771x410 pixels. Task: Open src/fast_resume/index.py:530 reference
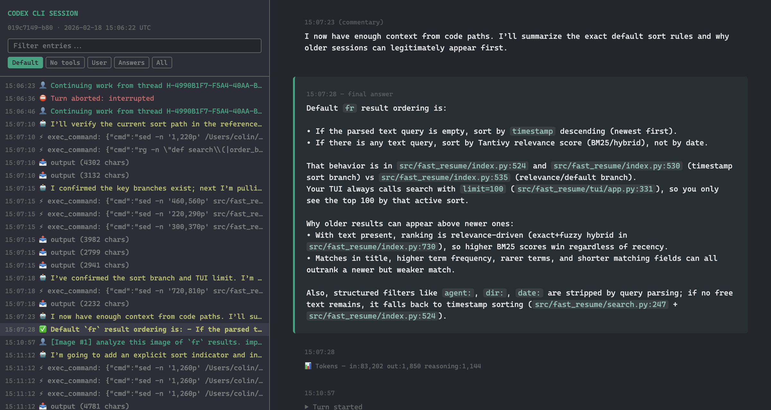pyautogui.click(x=617, y=166)
